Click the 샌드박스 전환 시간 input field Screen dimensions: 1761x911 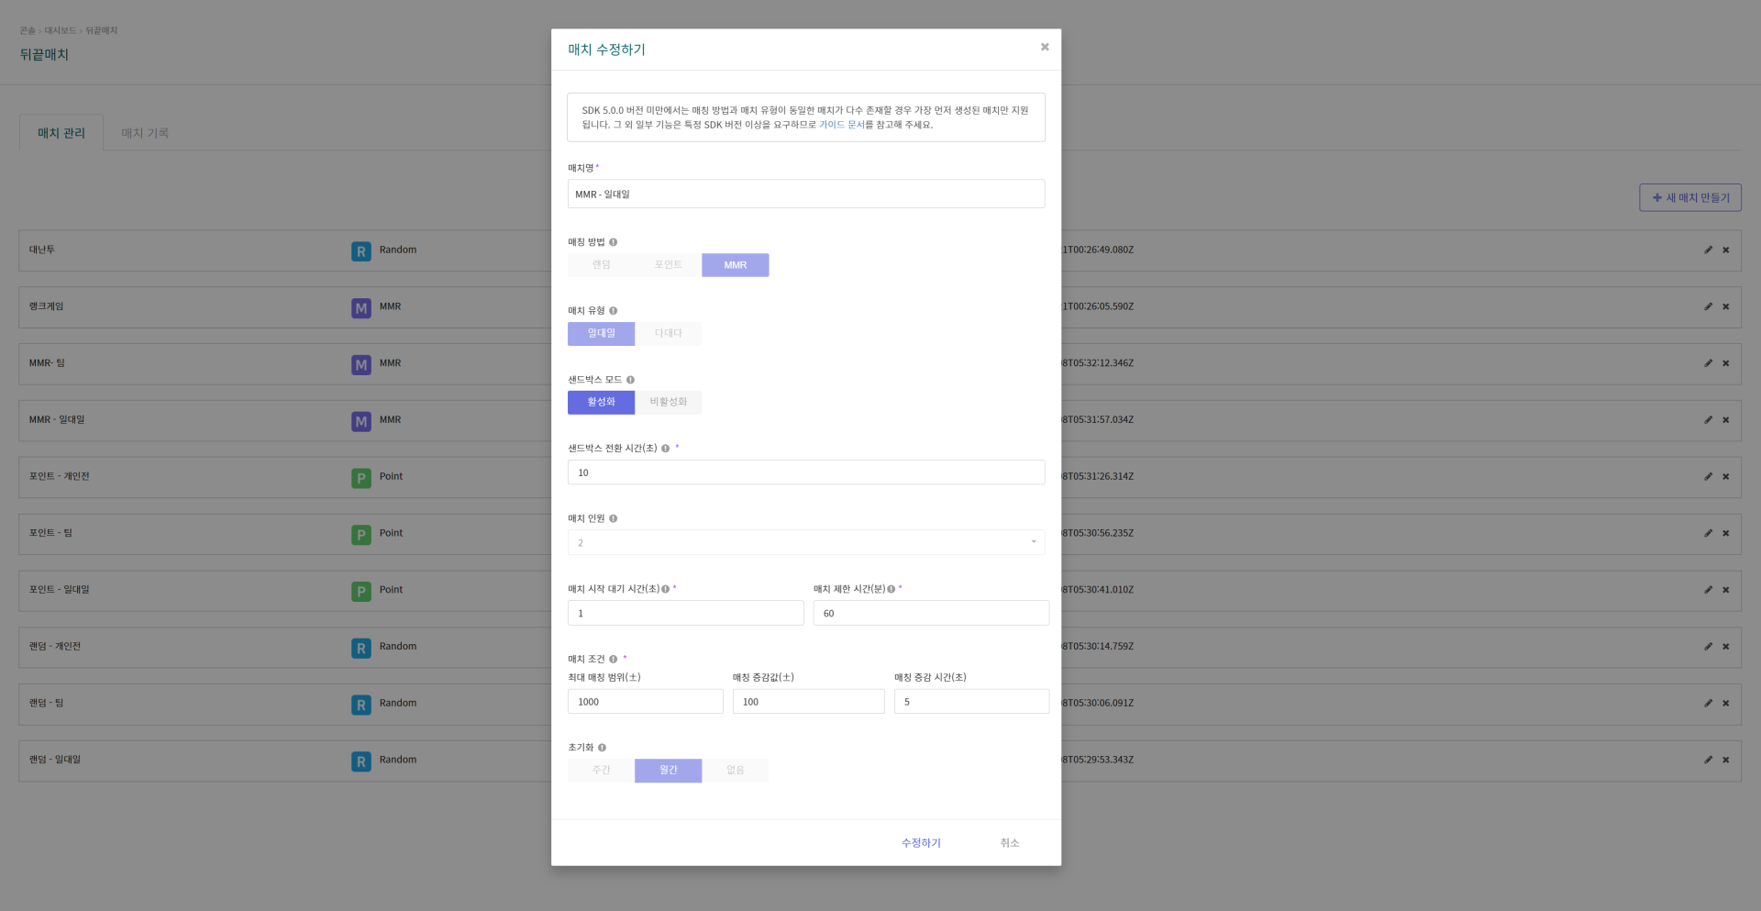[x=805, y=472]
